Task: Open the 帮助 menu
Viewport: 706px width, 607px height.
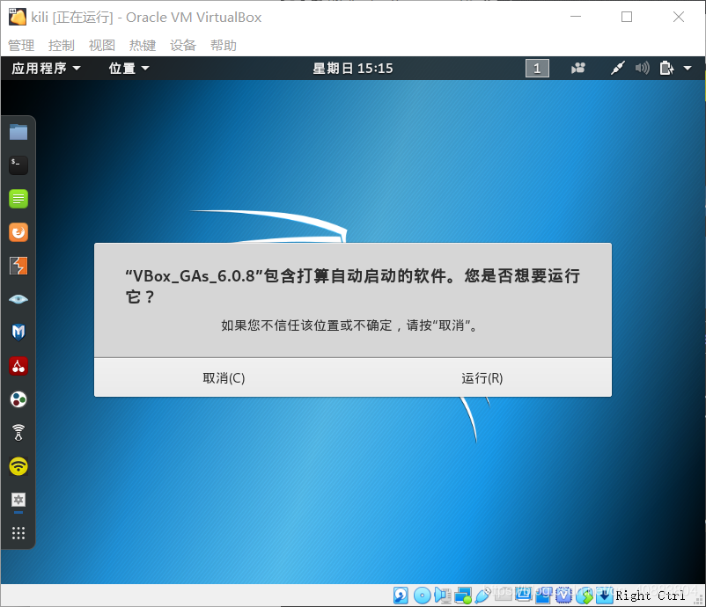Action: 224,46
